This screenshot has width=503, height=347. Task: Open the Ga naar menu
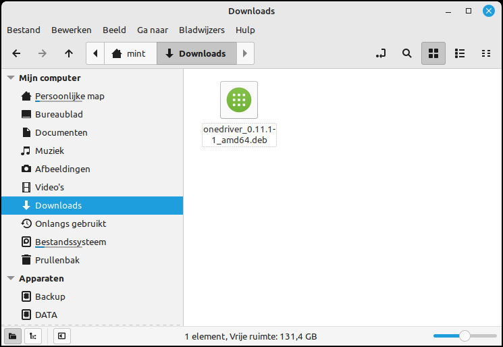pos(153,30)
